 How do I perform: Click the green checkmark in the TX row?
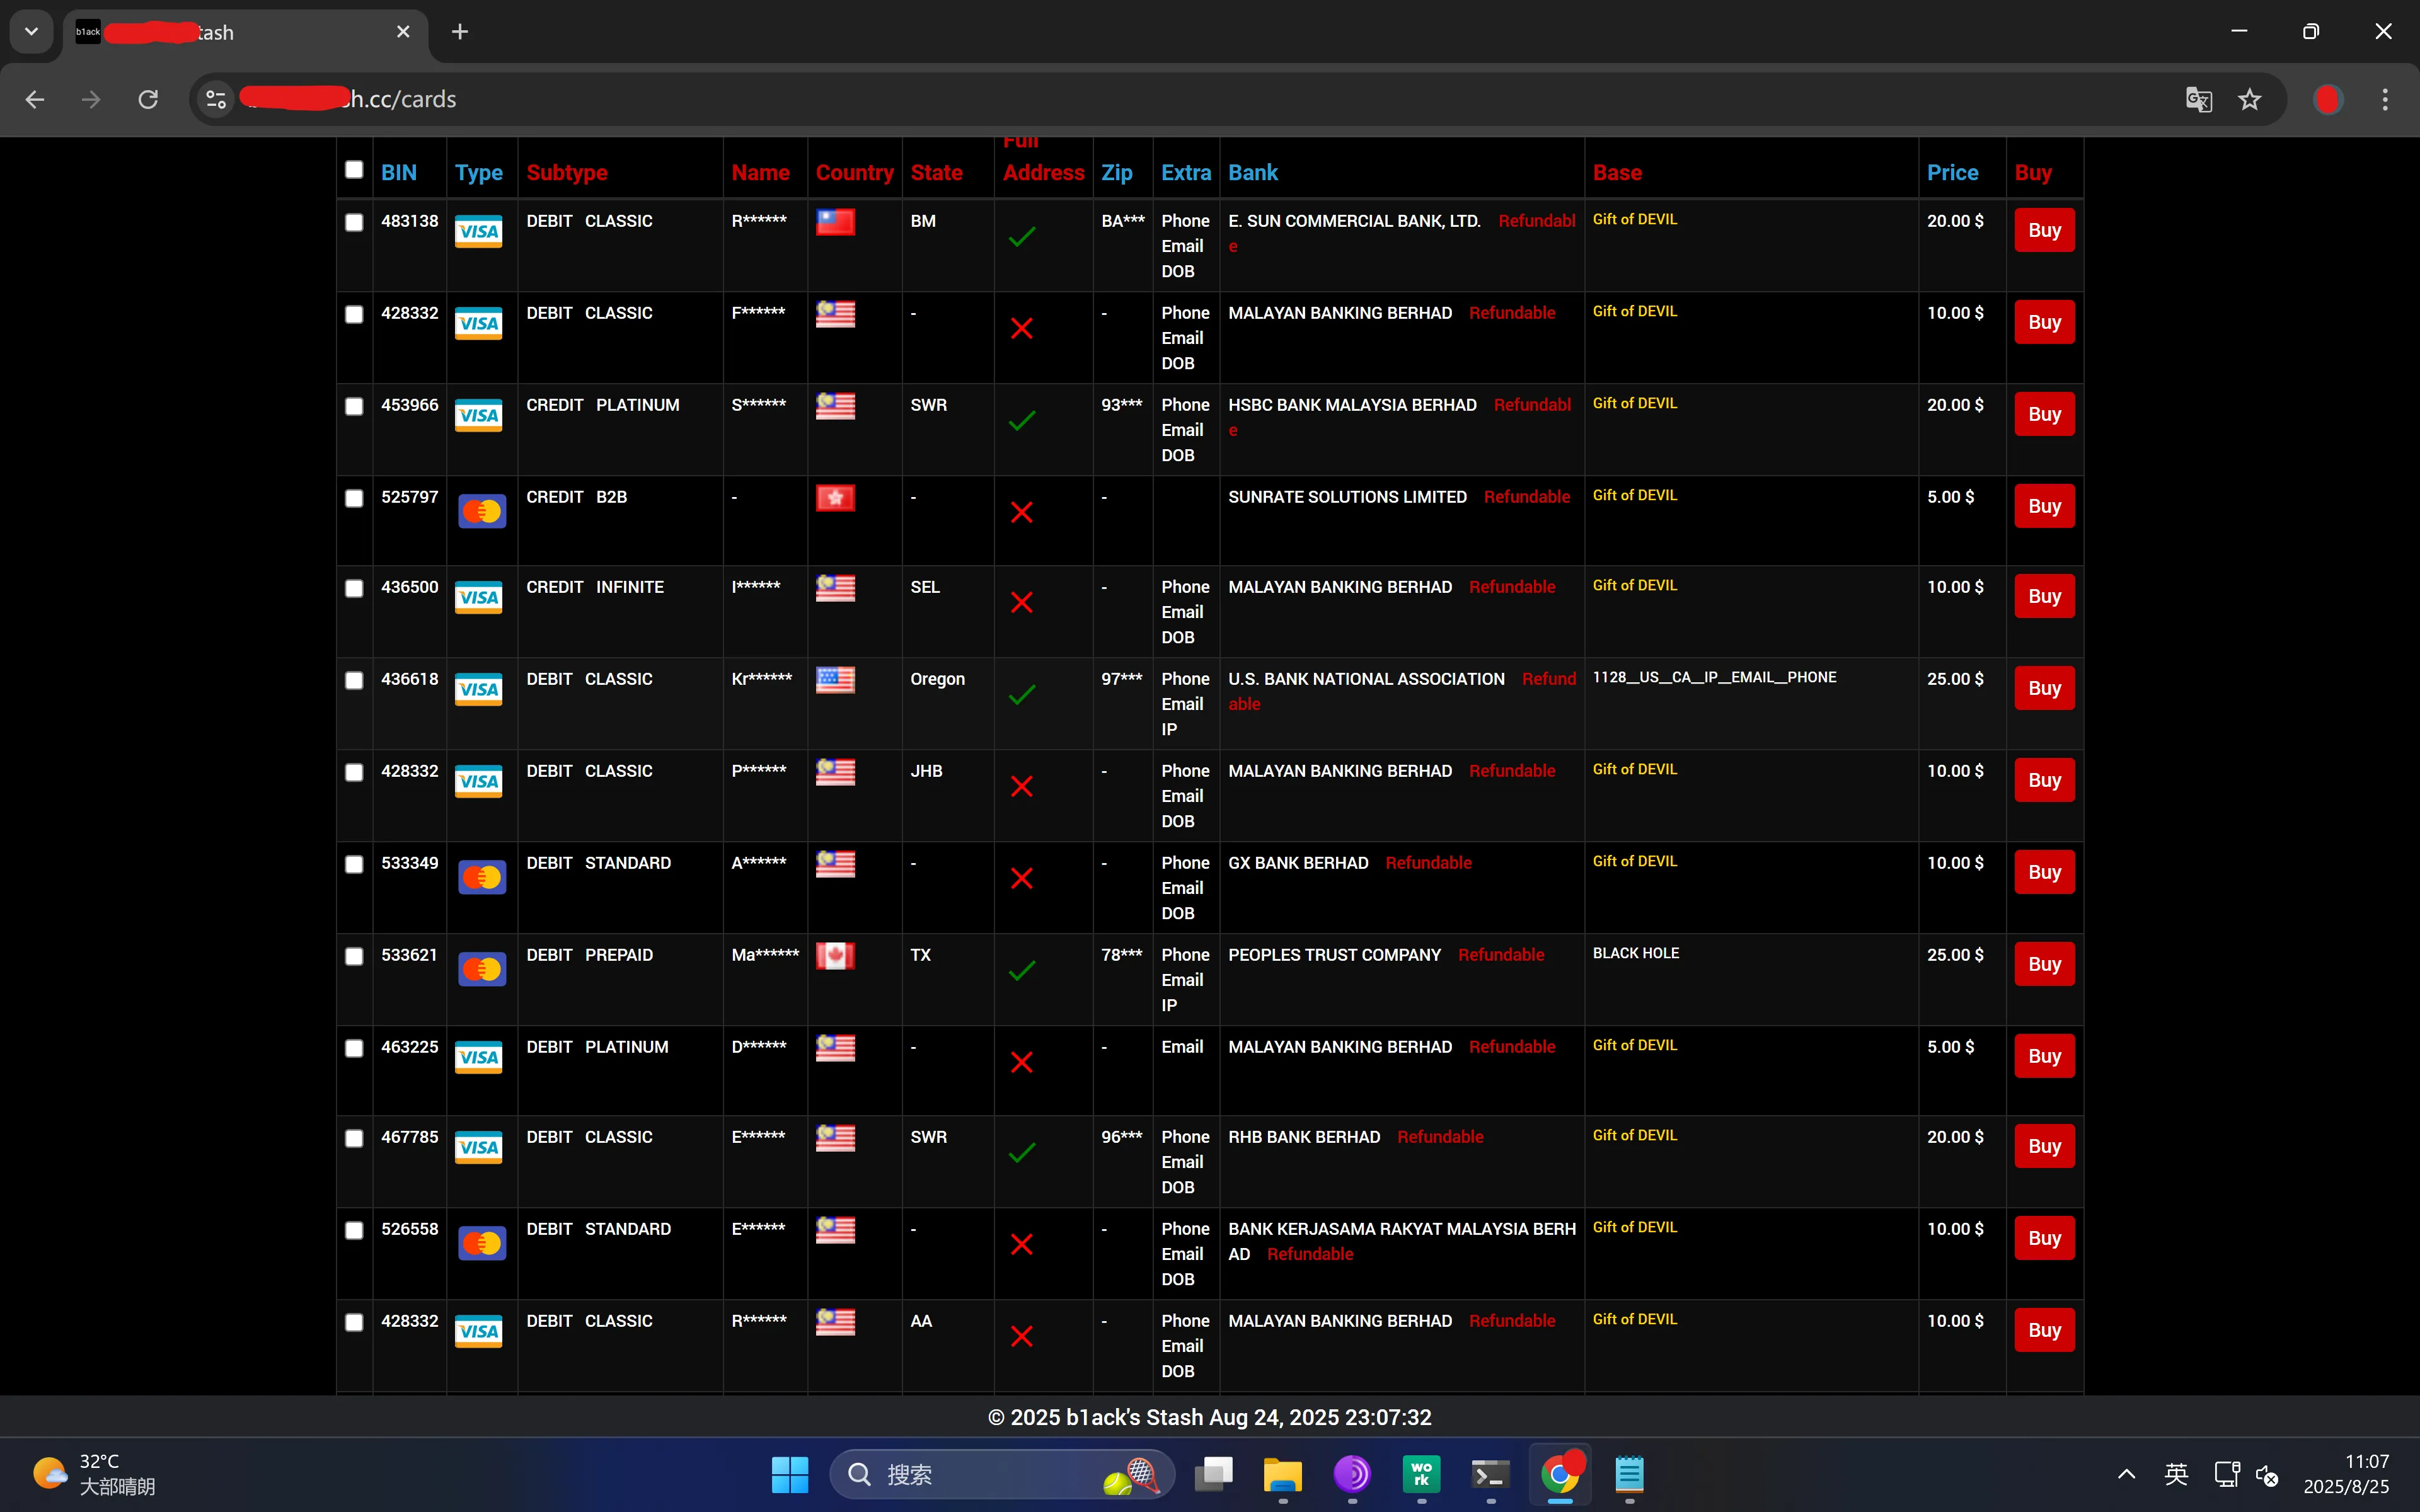click(x=1022, y=970)
